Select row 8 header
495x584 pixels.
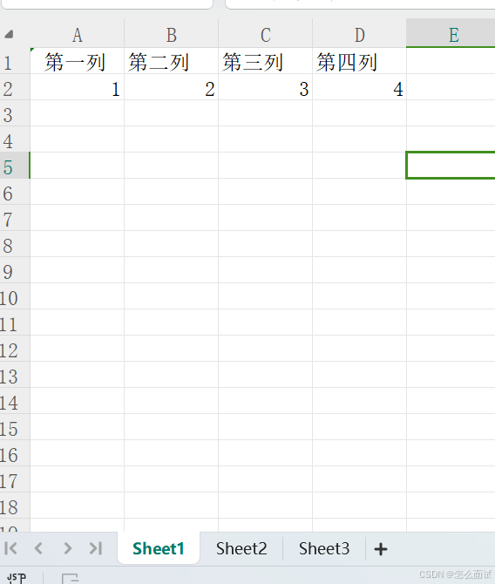coord(15,244)
